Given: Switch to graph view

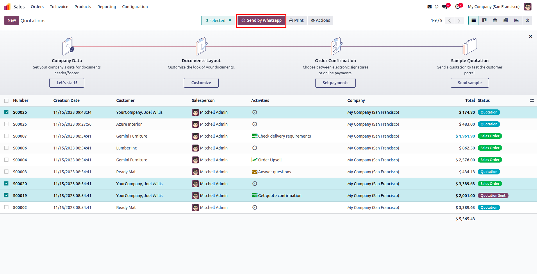Looking at the screenshot, I should (517, 20).
